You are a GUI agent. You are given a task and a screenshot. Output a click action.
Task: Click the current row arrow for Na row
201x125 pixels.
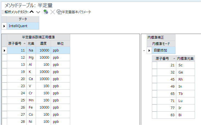4,50
